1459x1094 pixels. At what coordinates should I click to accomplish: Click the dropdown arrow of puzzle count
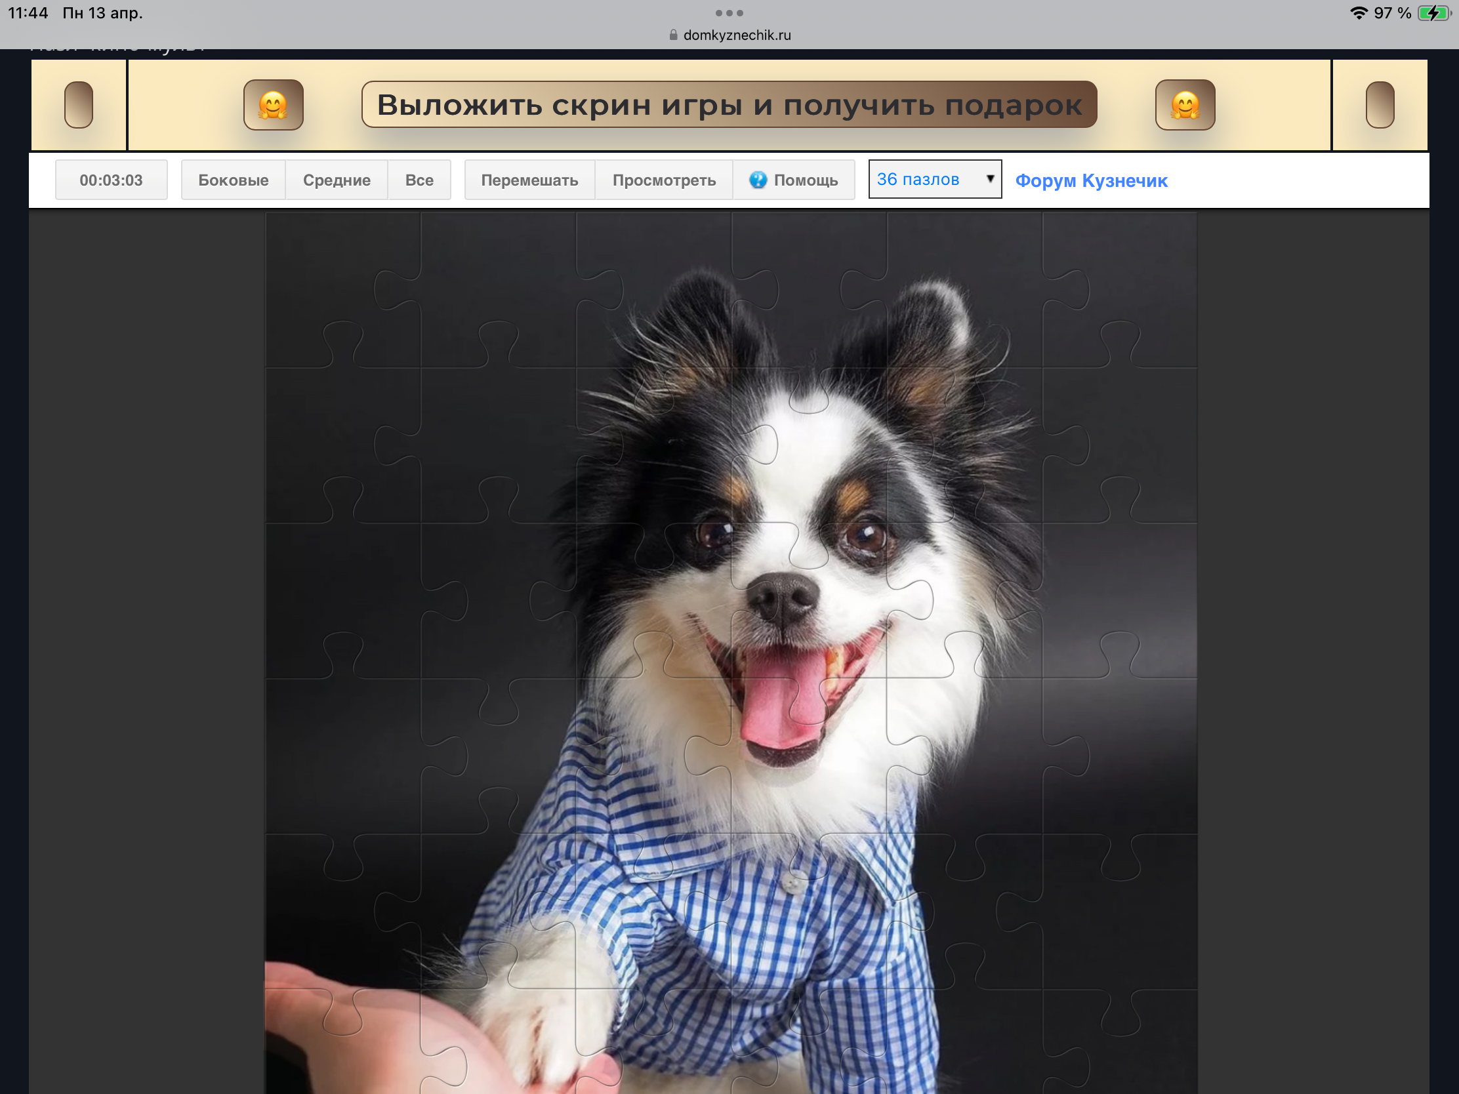coord(989,178)
